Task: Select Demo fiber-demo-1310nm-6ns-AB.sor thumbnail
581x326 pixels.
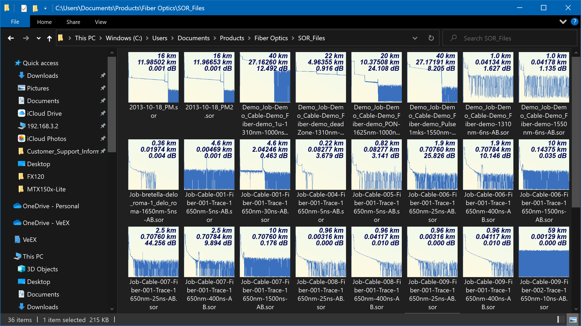Action: [x=488, y=77]
